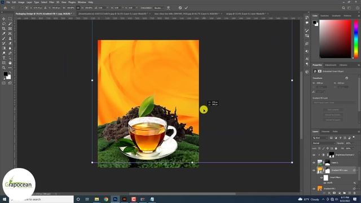Select the Dodge tool
Image resolution: width=361 pixels, height=203 pixels.
tap(4, 53)
